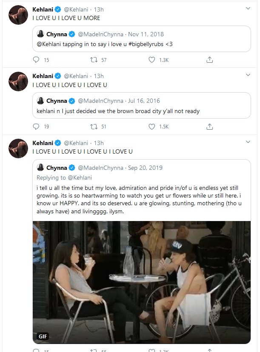The height and width of the screenshot is (352, 260).
Task: Open quoted Chynna tweet from Jul 16, 2016
Action: [142, 105]
